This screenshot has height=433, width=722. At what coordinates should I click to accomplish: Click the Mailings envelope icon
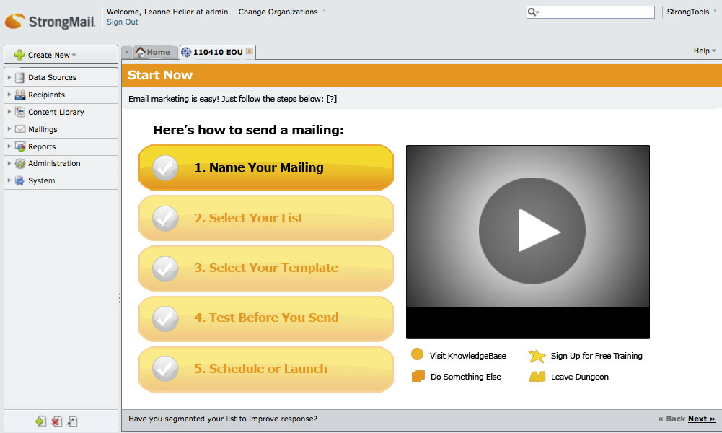pyautogui.click(x=19, y=129)
